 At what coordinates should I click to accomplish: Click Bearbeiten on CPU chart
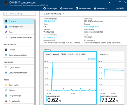(x=92, y=59)
